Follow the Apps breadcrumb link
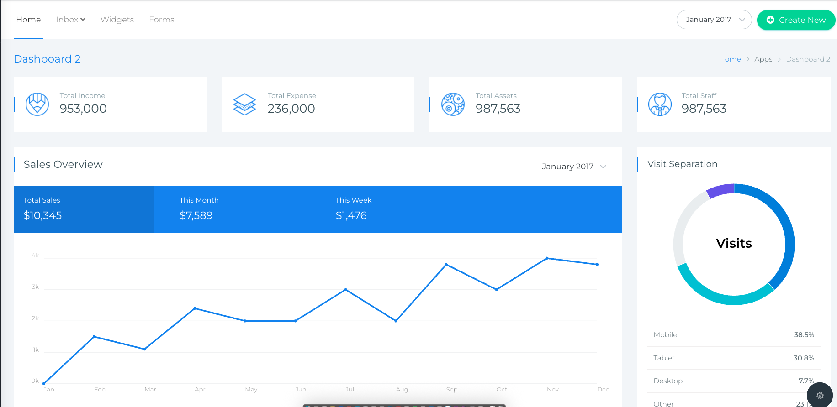 point(763,59)
